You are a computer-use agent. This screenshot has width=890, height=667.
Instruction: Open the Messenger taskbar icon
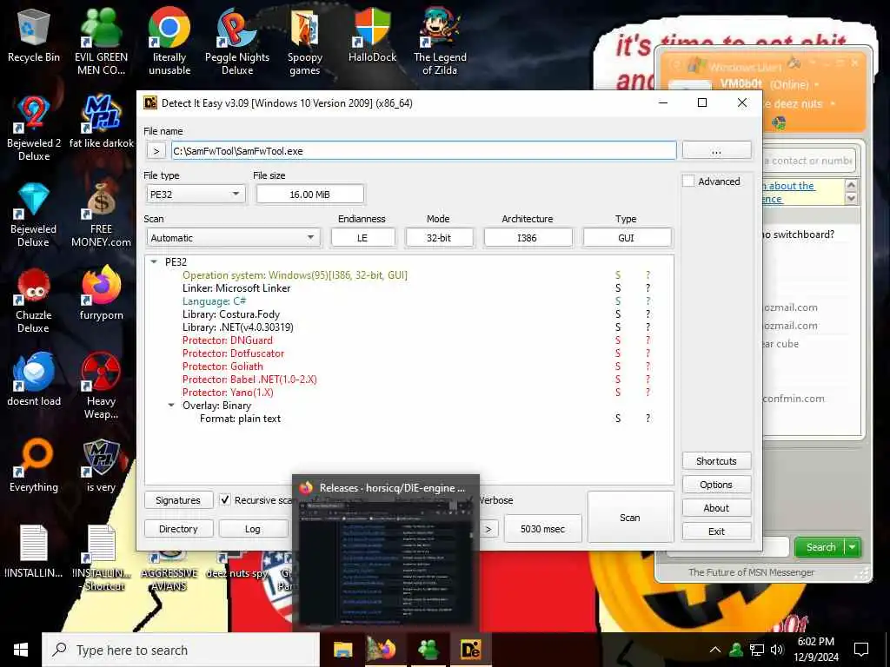pyautogui.click(x=428, y=650)
